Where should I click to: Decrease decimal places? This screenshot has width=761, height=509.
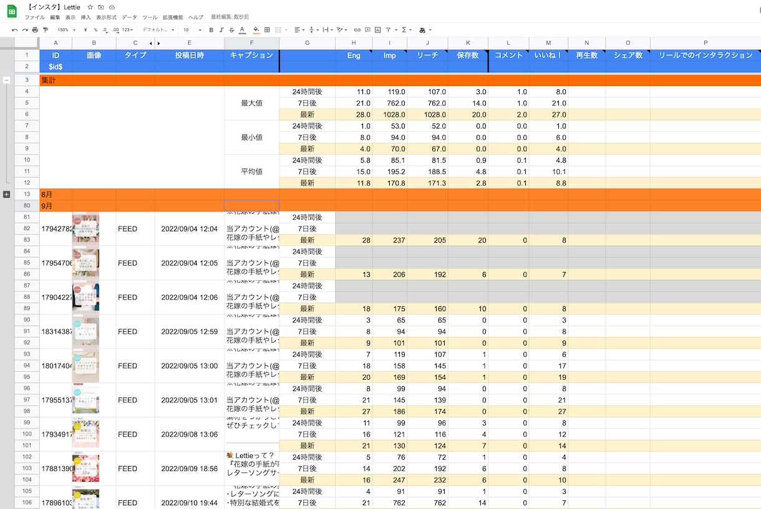point(105,29)
